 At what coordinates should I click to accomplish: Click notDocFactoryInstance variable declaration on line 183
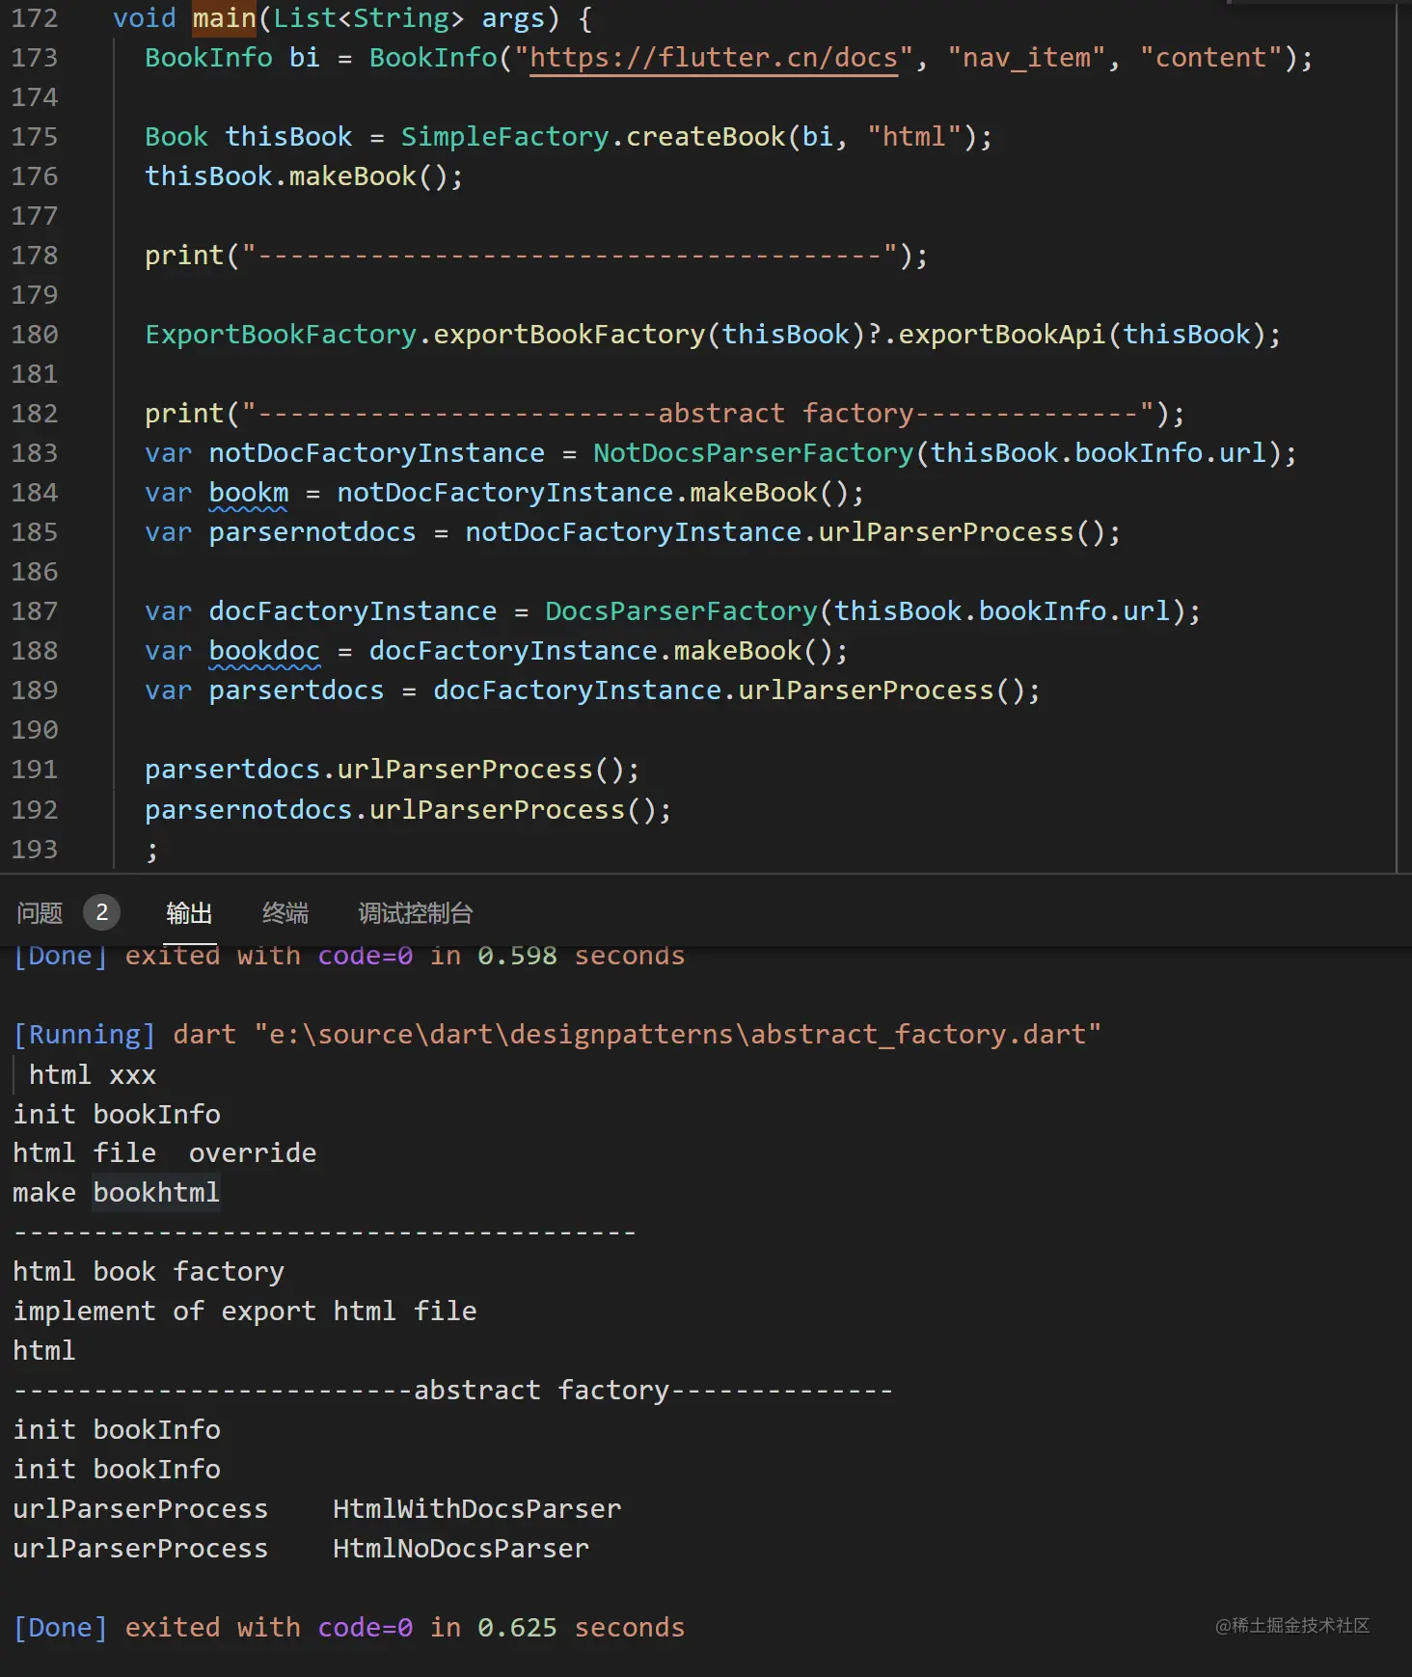click(x=376, y=453)
